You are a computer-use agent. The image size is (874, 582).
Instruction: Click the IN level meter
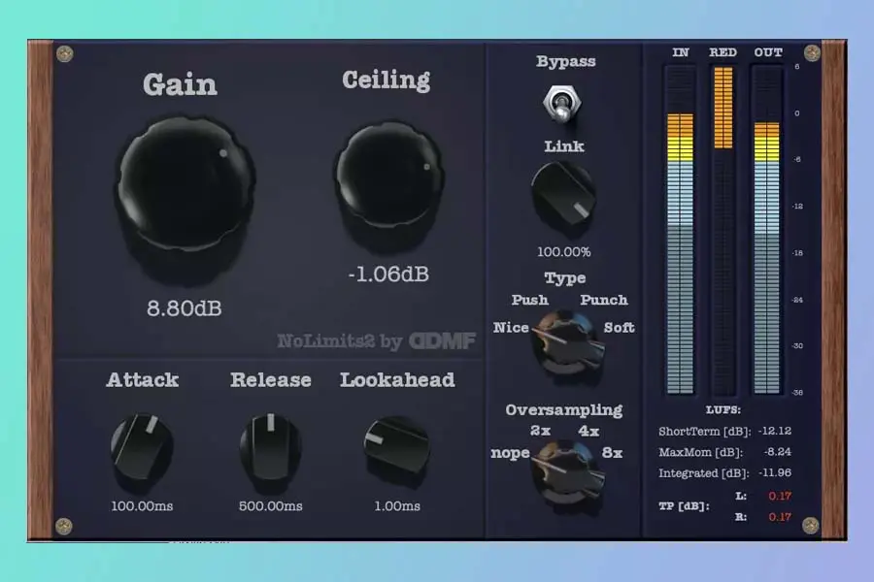[x=680, y=230]
